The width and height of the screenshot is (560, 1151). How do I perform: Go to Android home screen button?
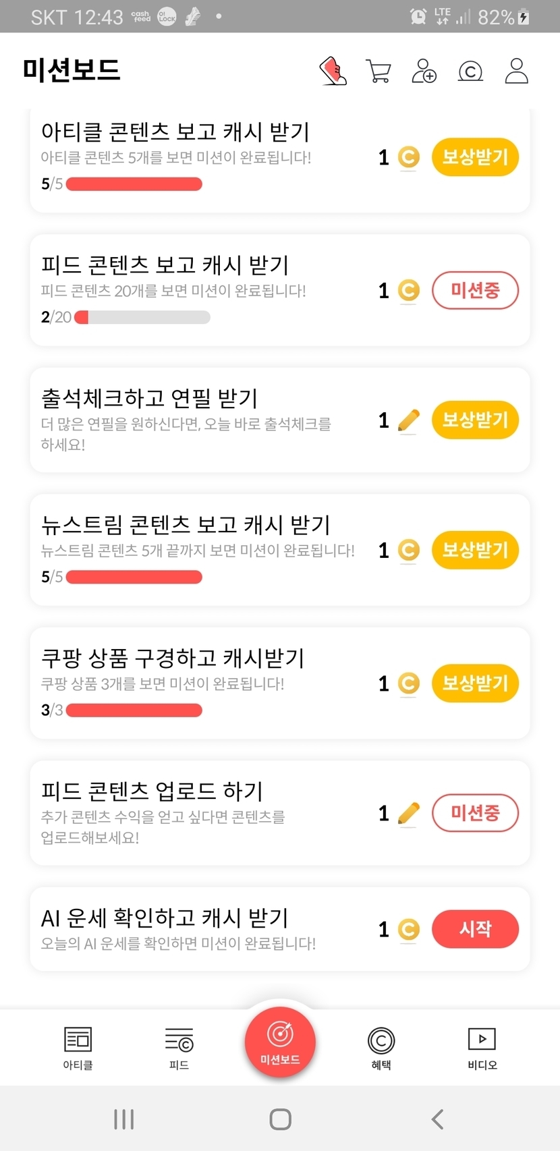[280, 1119]
